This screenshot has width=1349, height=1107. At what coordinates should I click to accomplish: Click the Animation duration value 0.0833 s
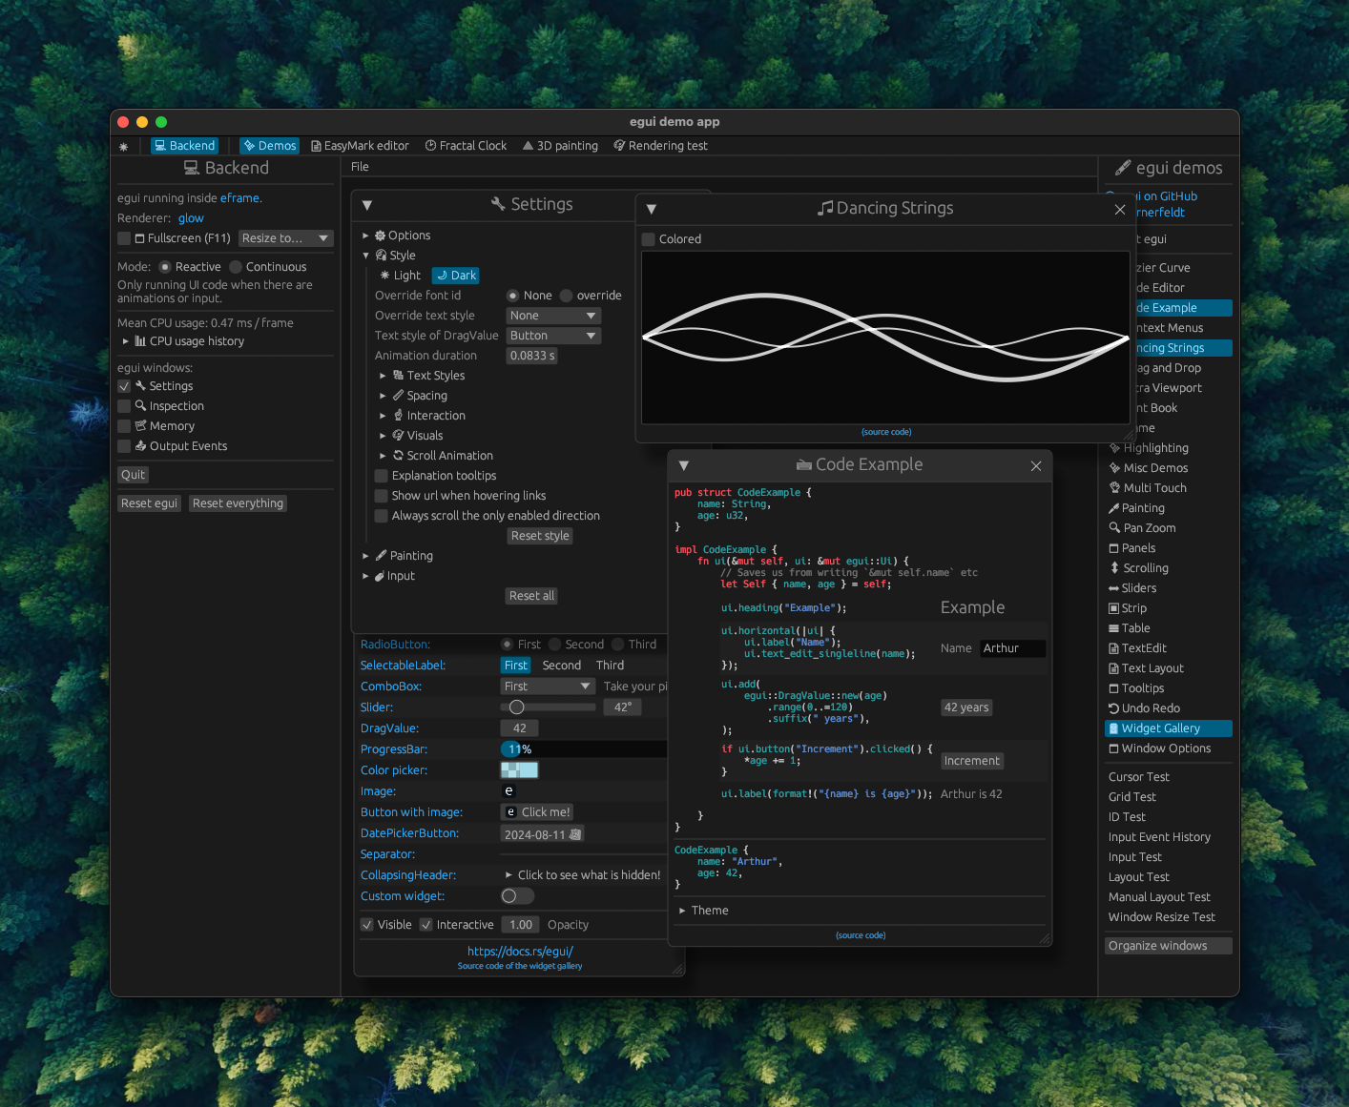pos(532,356)
